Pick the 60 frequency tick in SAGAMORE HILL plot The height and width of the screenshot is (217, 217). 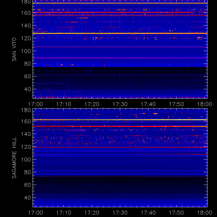[27, 185]
